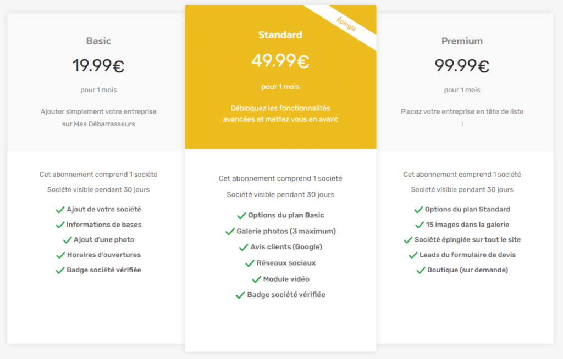Click the 99.99€ price
The image size is (563, 359).
pyautogui.click(x=462, y=66)
